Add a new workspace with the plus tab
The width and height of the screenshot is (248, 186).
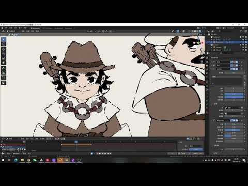click(x=74, y=28)
